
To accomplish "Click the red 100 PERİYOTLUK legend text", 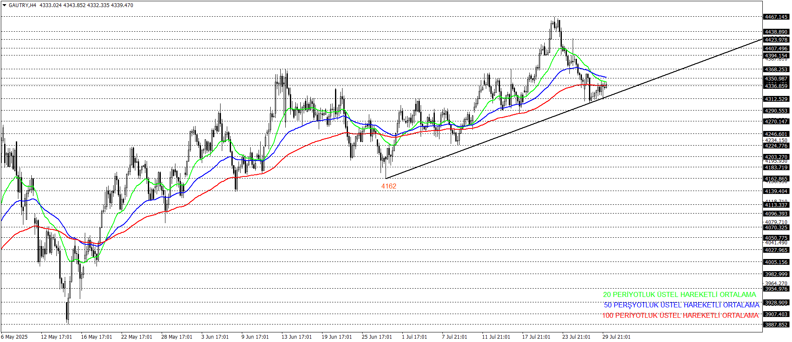I will (680, 315).
